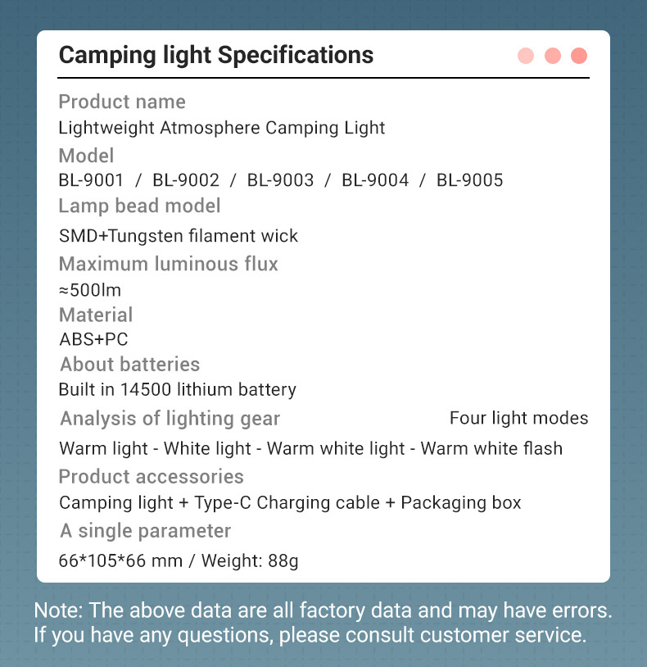Click the Four light modes label
Screen dimensions: 647x667
[518, 418]
